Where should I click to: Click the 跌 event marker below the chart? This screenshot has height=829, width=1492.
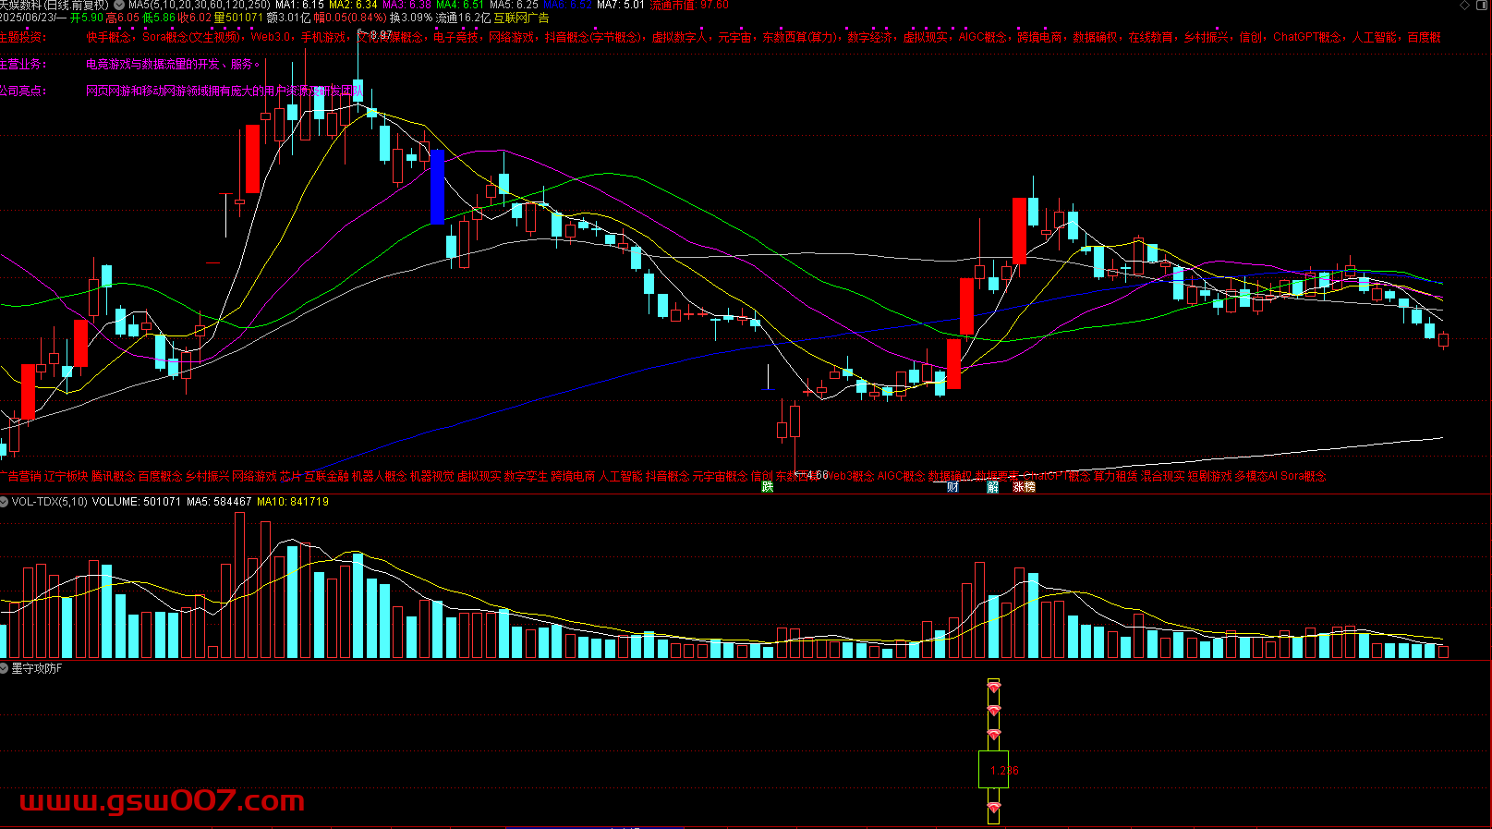point(767,487)
